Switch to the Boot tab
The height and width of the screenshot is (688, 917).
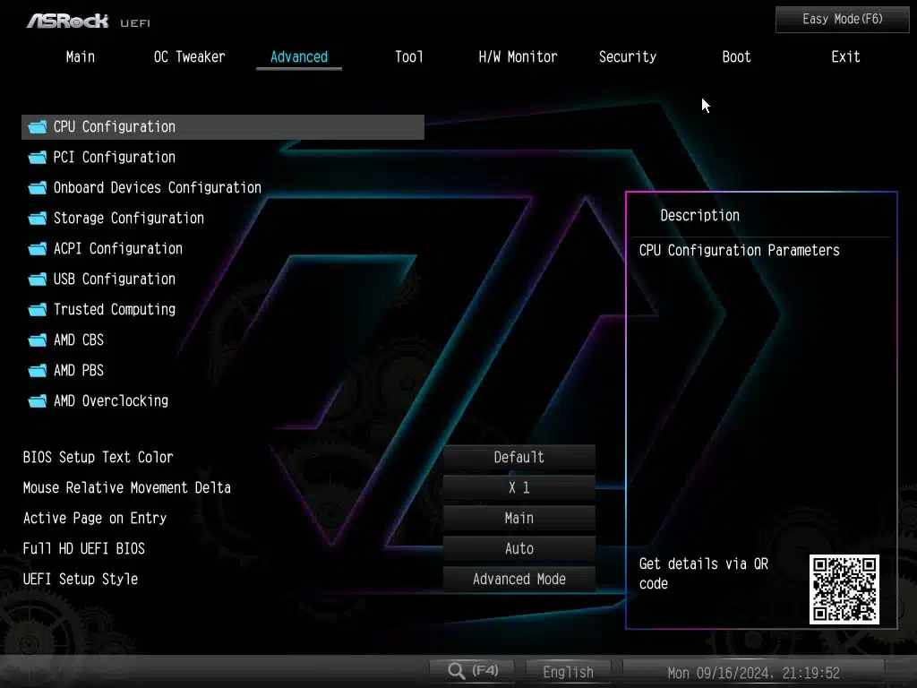736,56
